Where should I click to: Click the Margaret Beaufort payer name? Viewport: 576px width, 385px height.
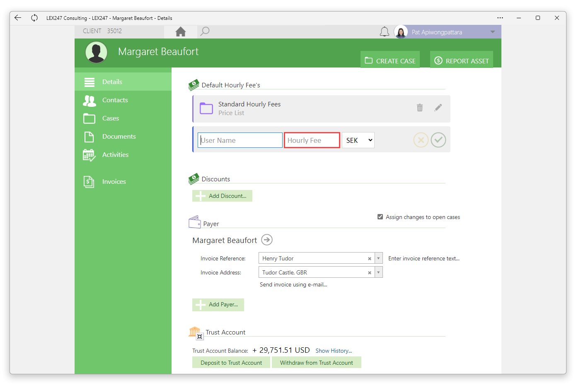click(225, 240)
